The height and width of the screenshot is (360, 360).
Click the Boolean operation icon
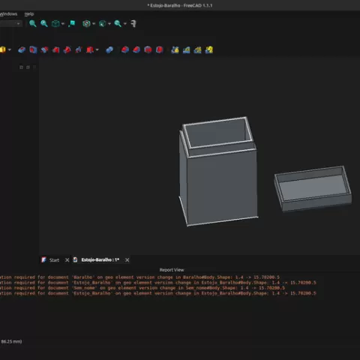point(109,49)
